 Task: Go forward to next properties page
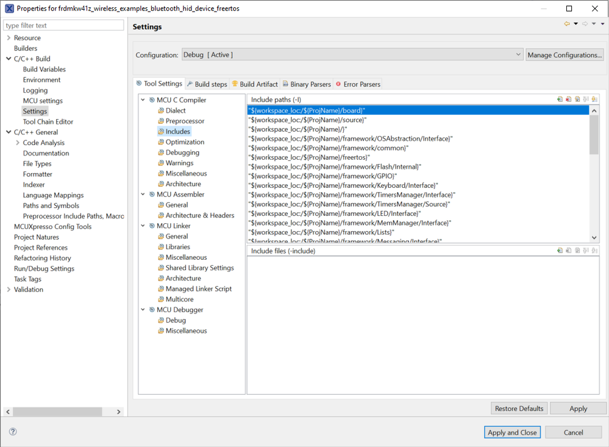(x=585, y=24)
